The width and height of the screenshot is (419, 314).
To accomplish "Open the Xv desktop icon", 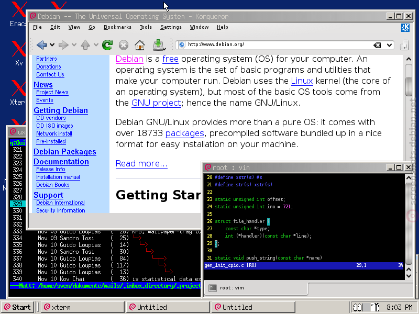I will point(19,53).
